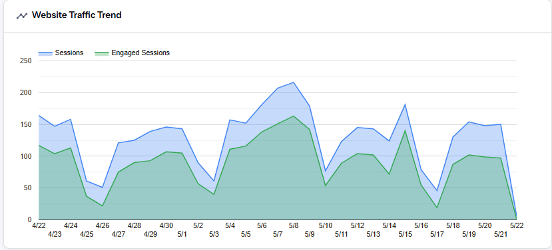Click the 50 y-axis label

point(28,187)
